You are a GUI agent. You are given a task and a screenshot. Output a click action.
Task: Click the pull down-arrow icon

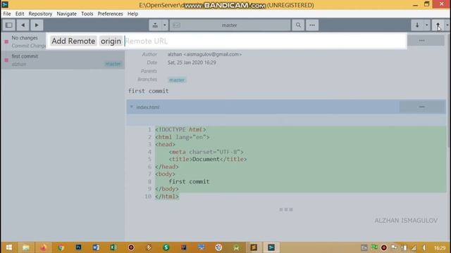pyautogui.click(x=417, y=25)
